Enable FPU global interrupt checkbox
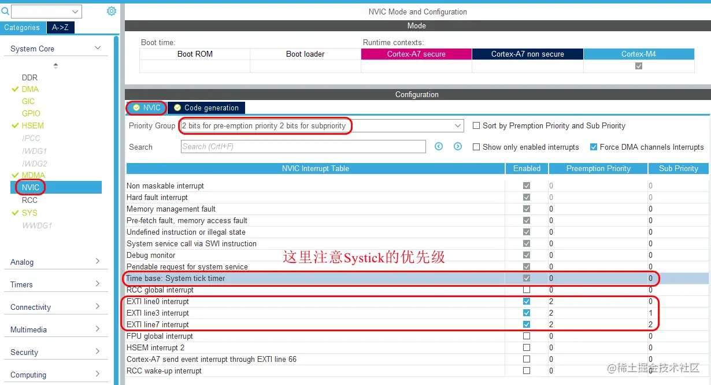711x385 pixels. point(527,336)
